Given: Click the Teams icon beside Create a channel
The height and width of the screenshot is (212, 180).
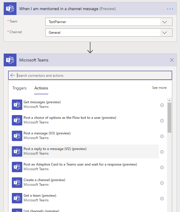Looking at the screenshot, I should 17,183.
